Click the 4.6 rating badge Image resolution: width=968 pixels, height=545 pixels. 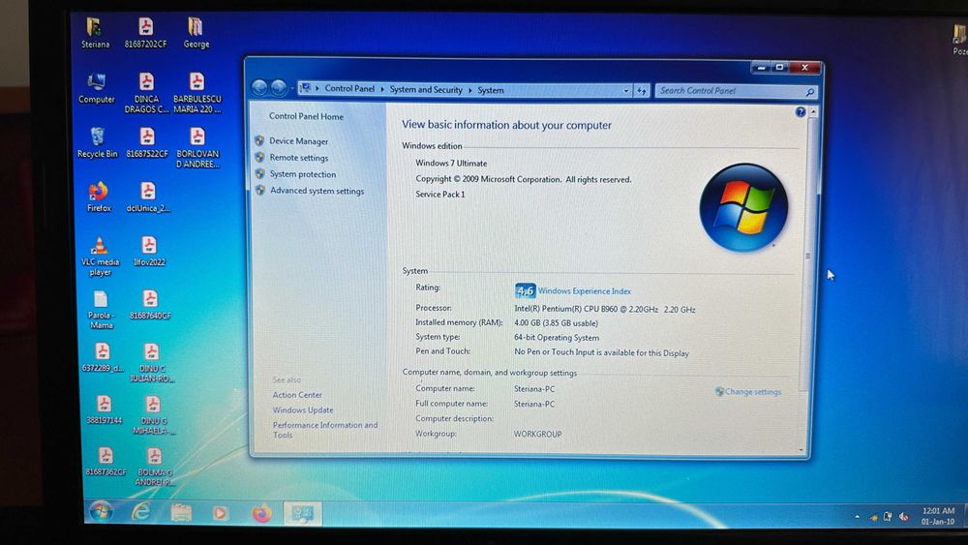click(x=525, y=290)
